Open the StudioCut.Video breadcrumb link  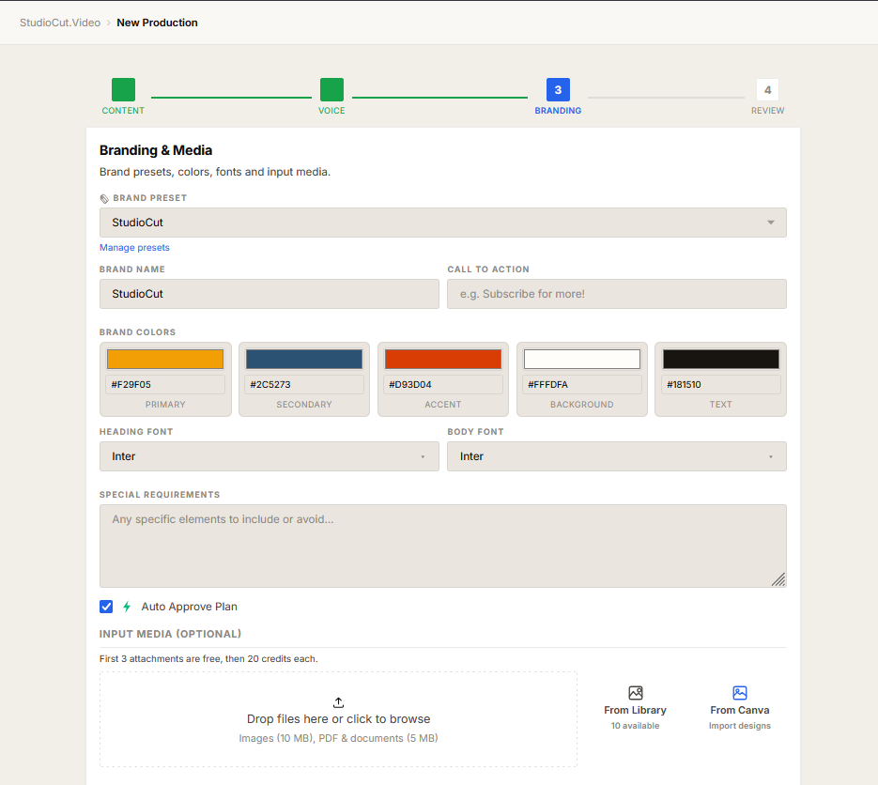click(x=60, y=23)
